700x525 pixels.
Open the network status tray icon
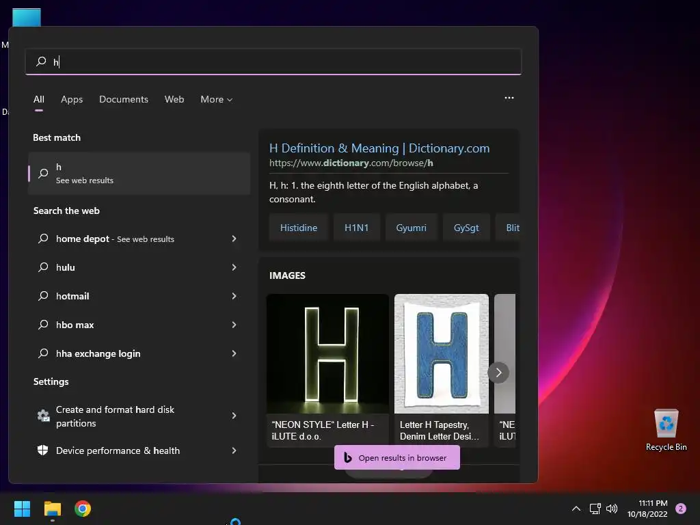[595, 509]
